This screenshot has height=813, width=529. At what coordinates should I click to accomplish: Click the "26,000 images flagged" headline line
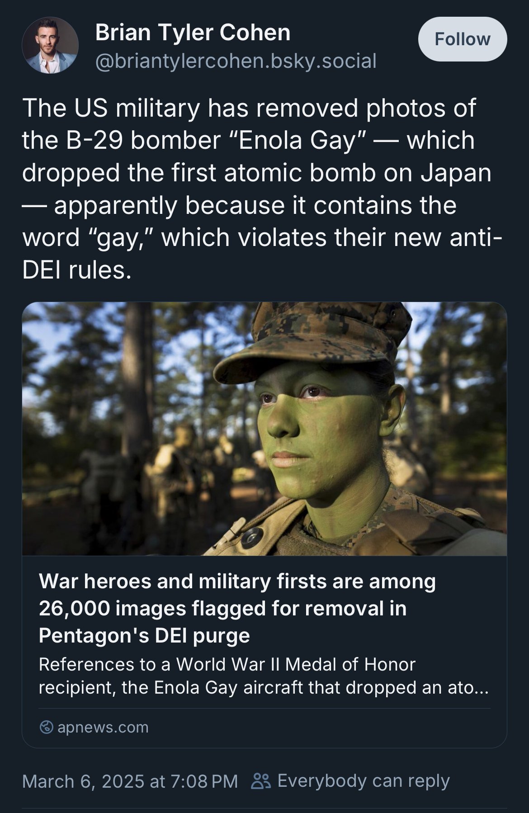tap(222, 608)
